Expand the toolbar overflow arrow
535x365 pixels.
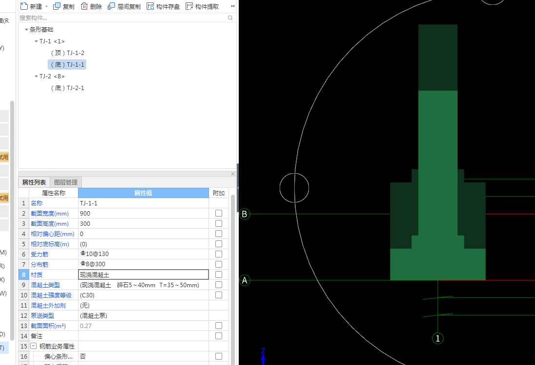pyautogui.click(x=233, y=6)
